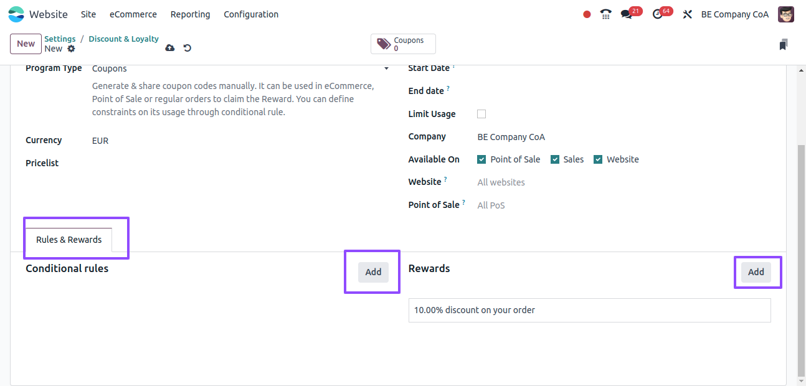Discard changes with the undo icon
The image size is (806, 386).
pos(187,48)
